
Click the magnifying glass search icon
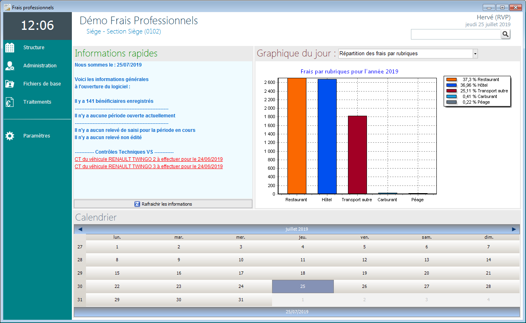pos(505,35)
